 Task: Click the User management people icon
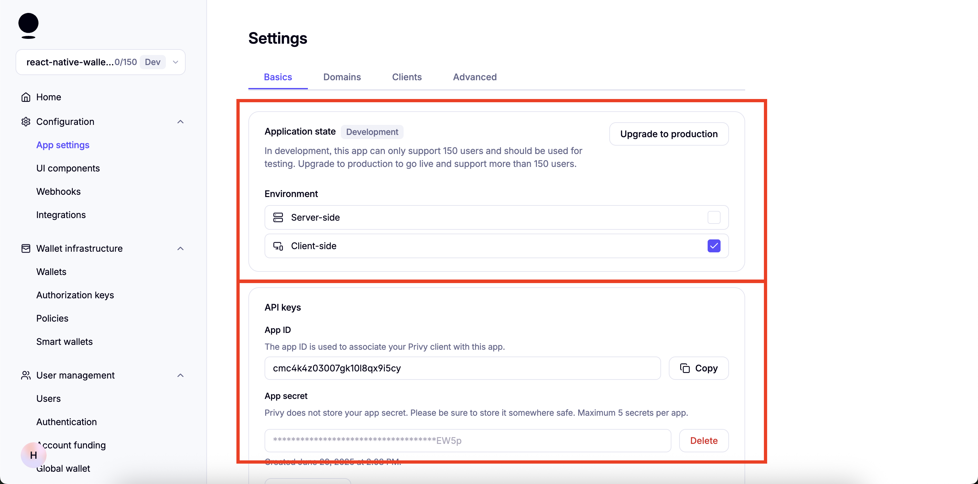pyautogui.click(x=26, y=375)
